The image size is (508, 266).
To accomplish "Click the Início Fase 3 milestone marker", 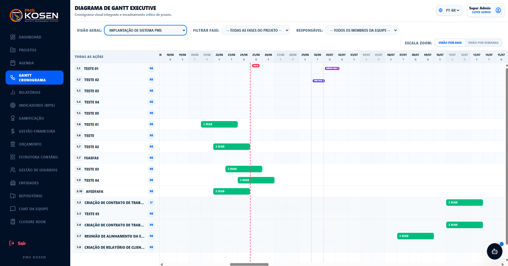I will 332,68.
